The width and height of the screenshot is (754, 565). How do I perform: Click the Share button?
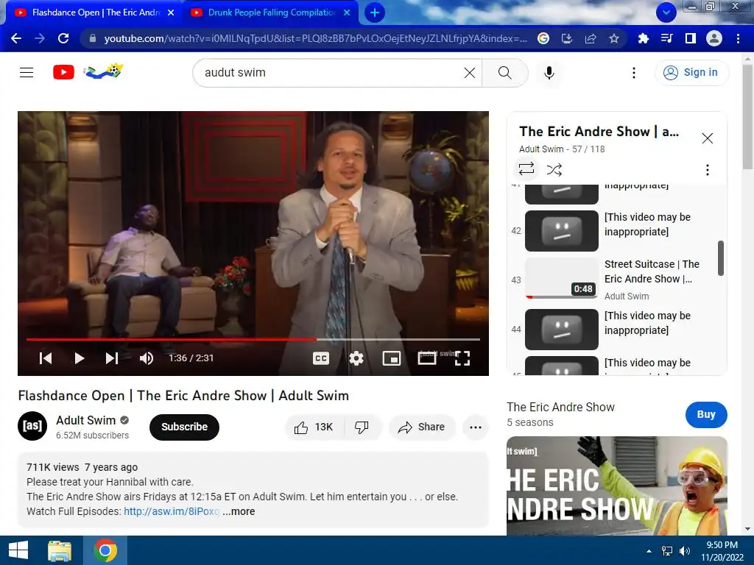click(x=421, y=427)
